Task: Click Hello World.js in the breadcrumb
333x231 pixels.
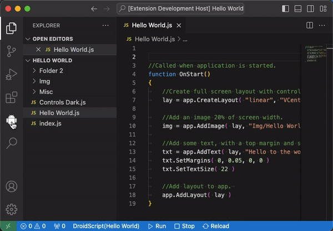Action: 155,39
